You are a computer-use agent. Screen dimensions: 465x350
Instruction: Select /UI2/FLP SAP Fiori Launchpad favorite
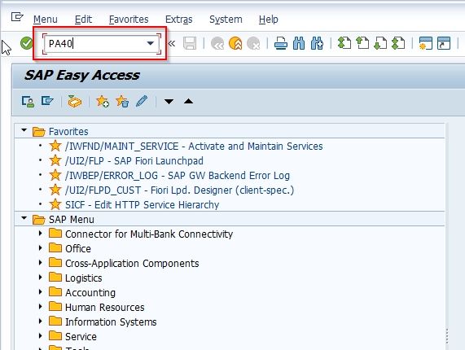[x=134, y=161]
